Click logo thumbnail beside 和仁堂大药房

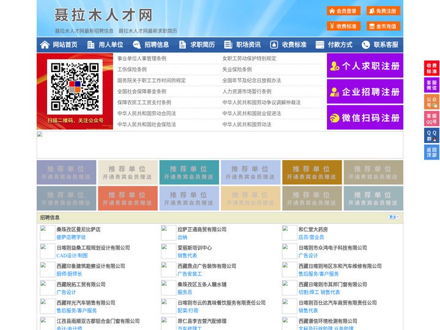click(289, 233)
